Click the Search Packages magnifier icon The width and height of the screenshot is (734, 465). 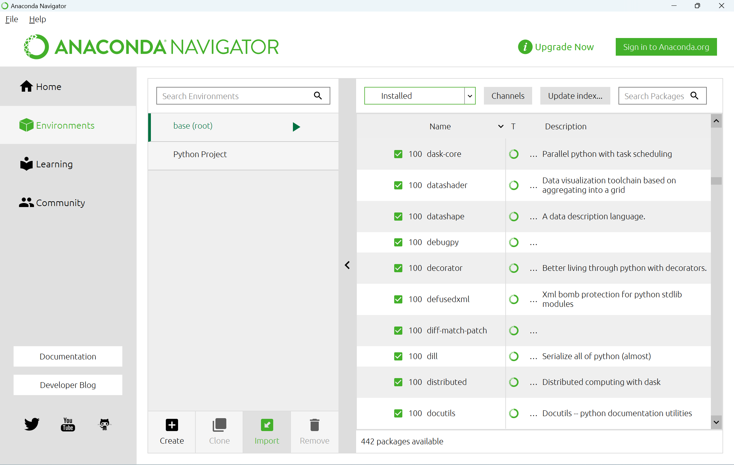[x=695, y=96]
